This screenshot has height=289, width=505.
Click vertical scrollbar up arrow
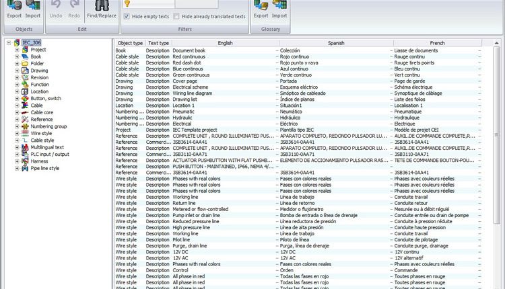pyautogui.click(x=496, y=43)
